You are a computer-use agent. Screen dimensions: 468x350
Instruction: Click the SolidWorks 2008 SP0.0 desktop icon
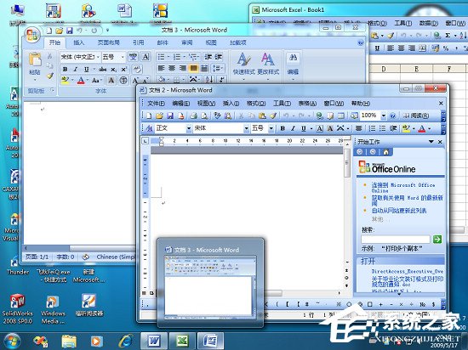(x=17, y=309)
